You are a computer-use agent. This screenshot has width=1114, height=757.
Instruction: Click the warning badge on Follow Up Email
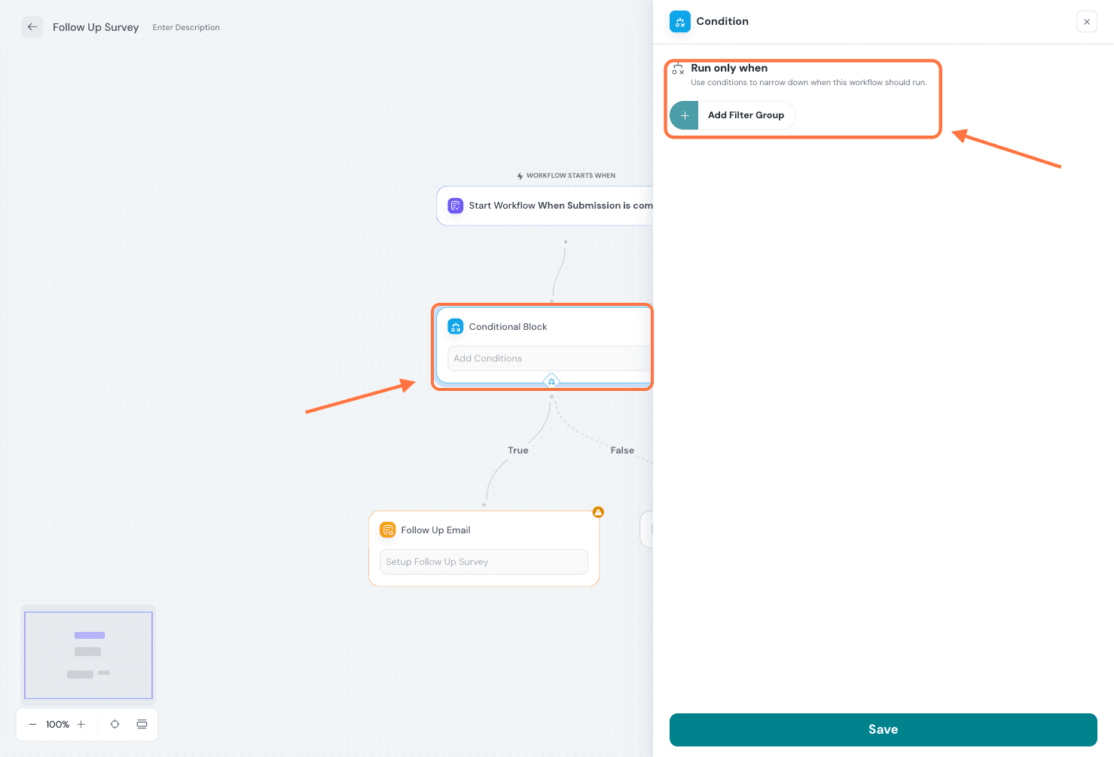(598, 512)
